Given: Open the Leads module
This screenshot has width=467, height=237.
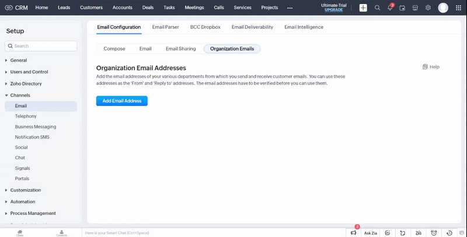Looking at the screenshot, I should click(x=64, y=8).
